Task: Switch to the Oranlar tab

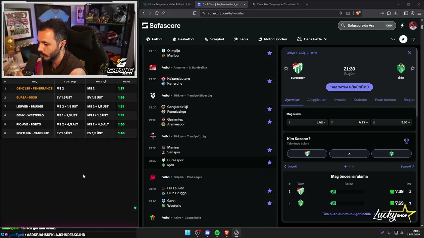Action: click(x=340, y=100)
